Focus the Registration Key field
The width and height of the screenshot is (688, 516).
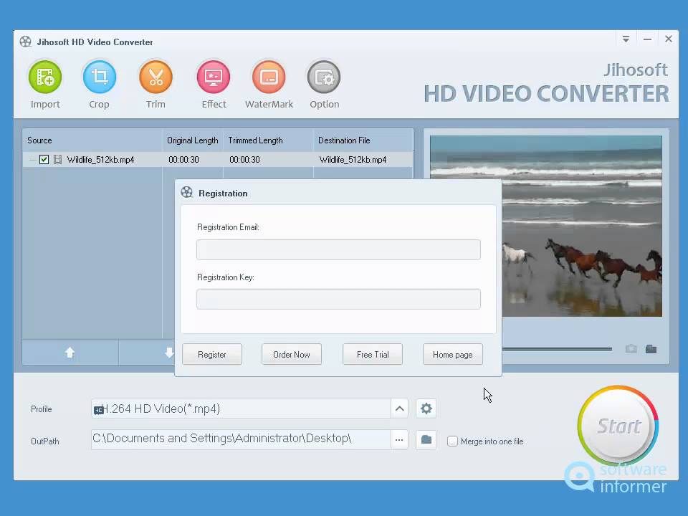click(x=338, y=299)
